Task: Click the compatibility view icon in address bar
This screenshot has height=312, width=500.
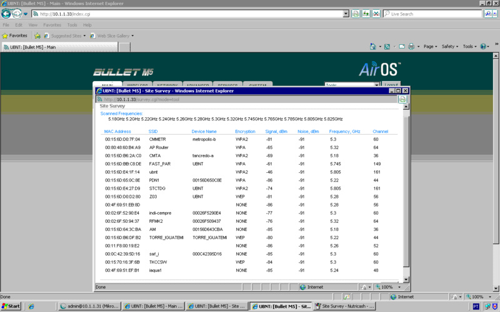Action: click(x=356, y=14)
